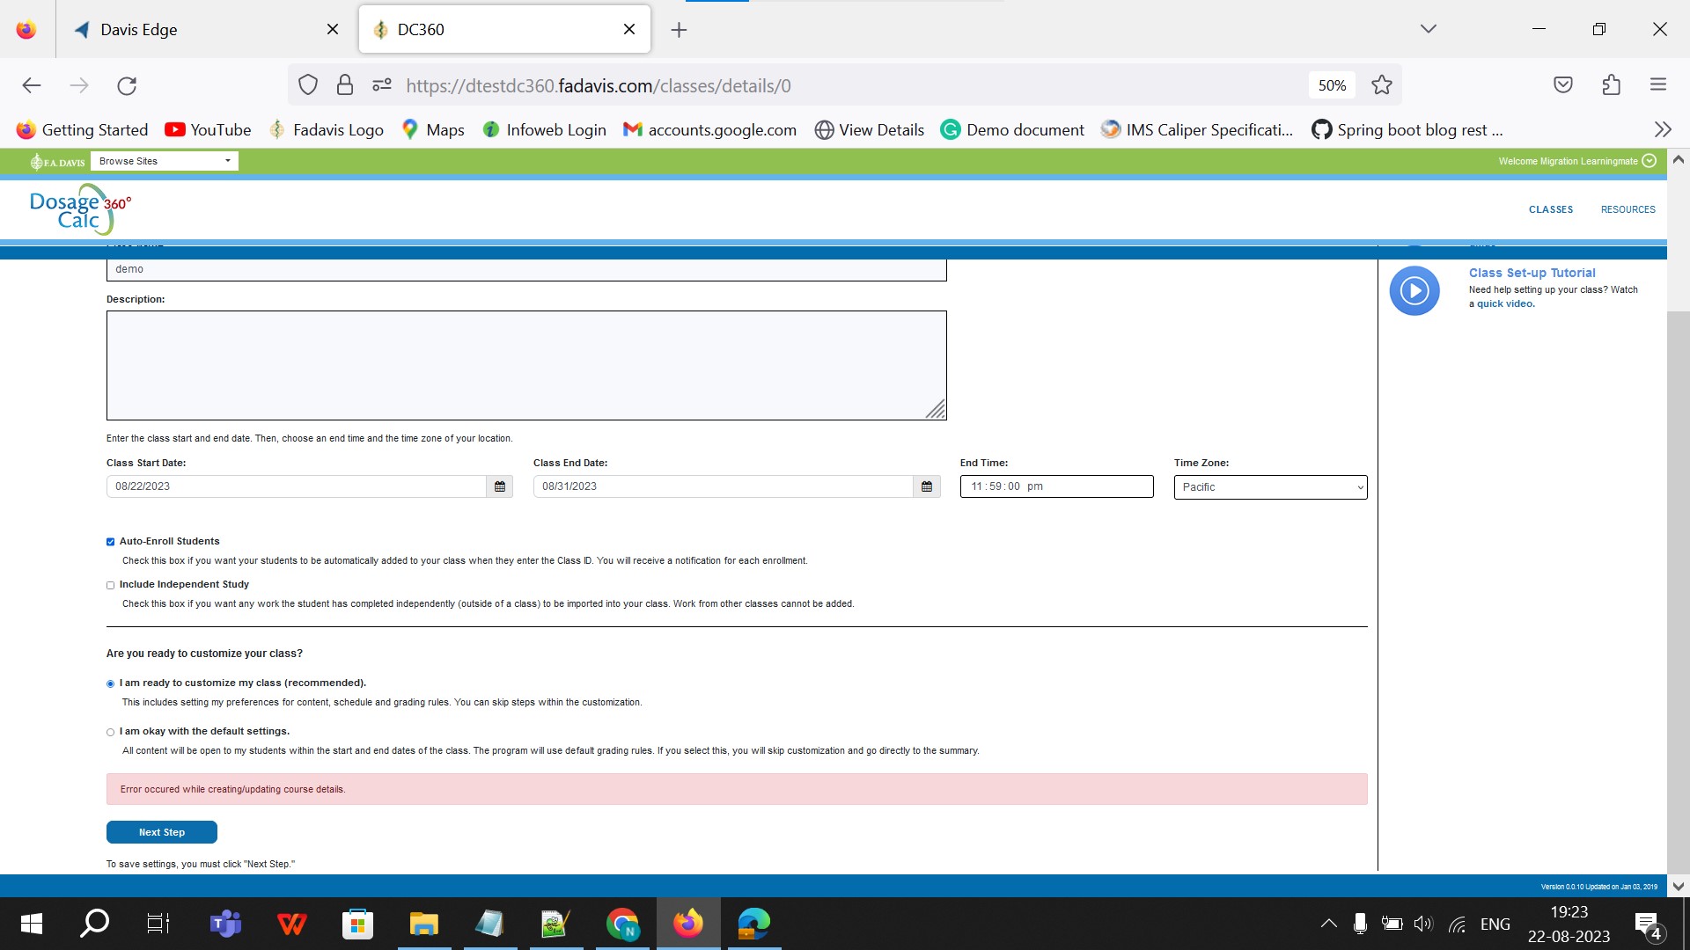Uncheck Auto-Enroll Students checkbox

pos(111,542)
